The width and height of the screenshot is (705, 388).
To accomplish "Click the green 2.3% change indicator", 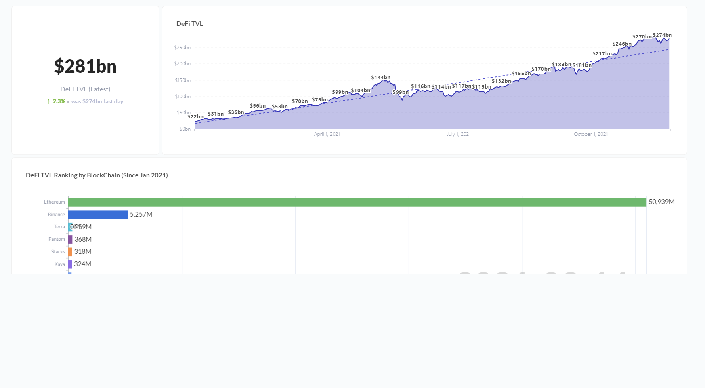I will (x=59, y=101).
